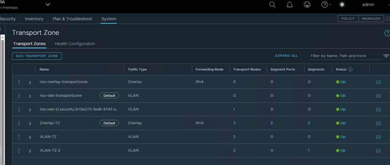This screenshot has width=390, height=165.
Task: Expand the nsx.vlan-tz.security row
Action: pyautogui.click(x=30, y=110)
